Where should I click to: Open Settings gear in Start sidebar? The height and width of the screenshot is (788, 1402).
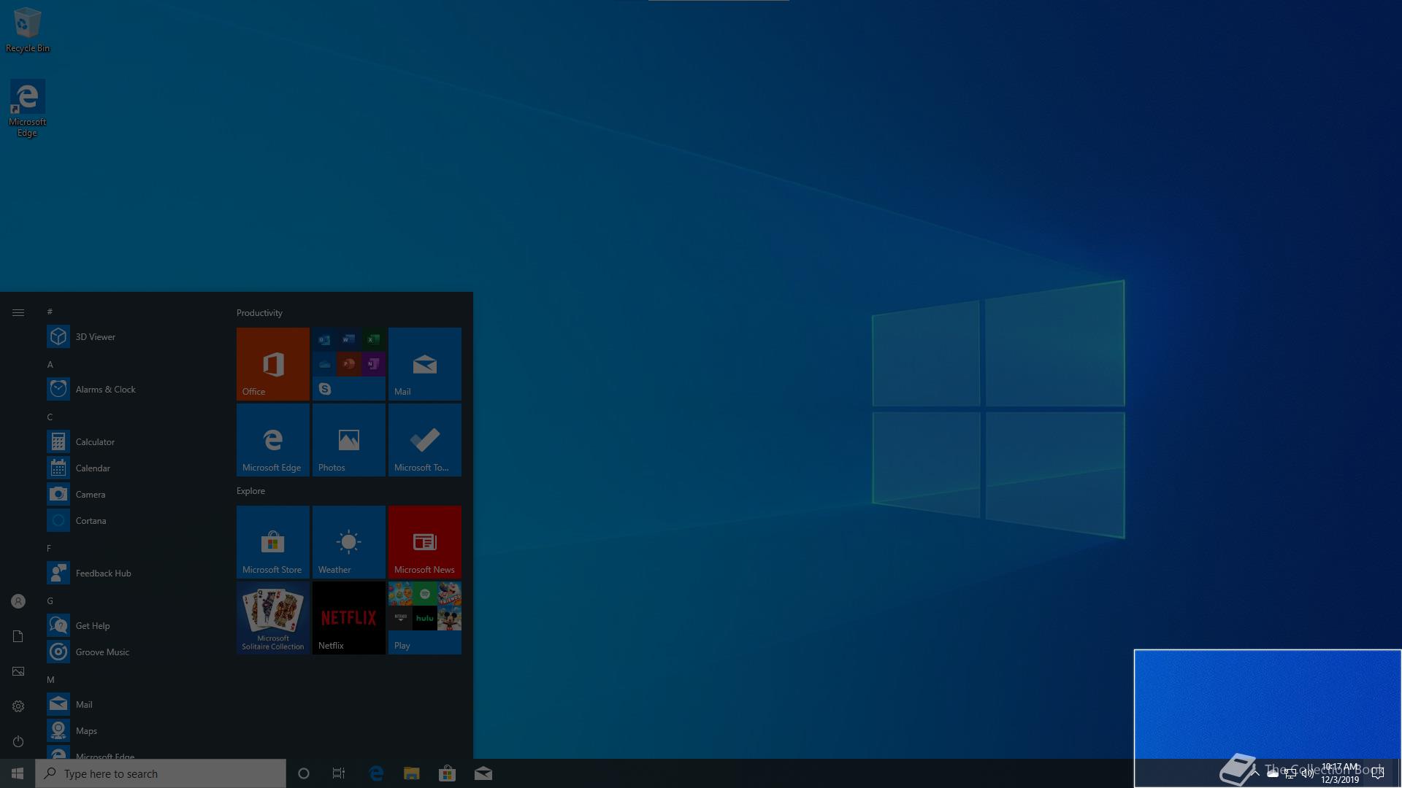tap(18, 706)
